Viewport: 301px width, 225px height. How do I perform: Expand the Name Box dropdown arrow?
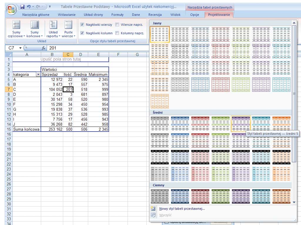20,48
